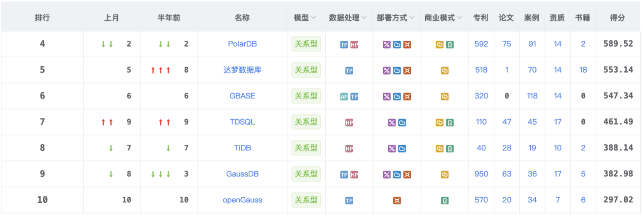Screen dimensions: 643x217
Task: Click TiDB's yellow link business icon
Action: pos(440,149)
